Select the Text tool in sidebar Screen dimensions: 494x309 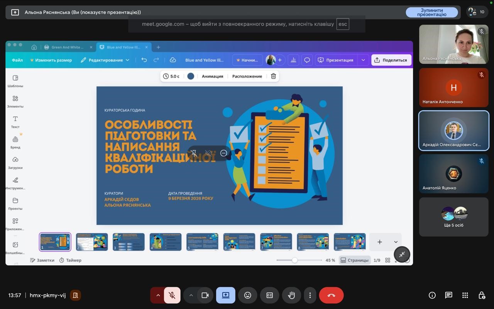[15, 122]
